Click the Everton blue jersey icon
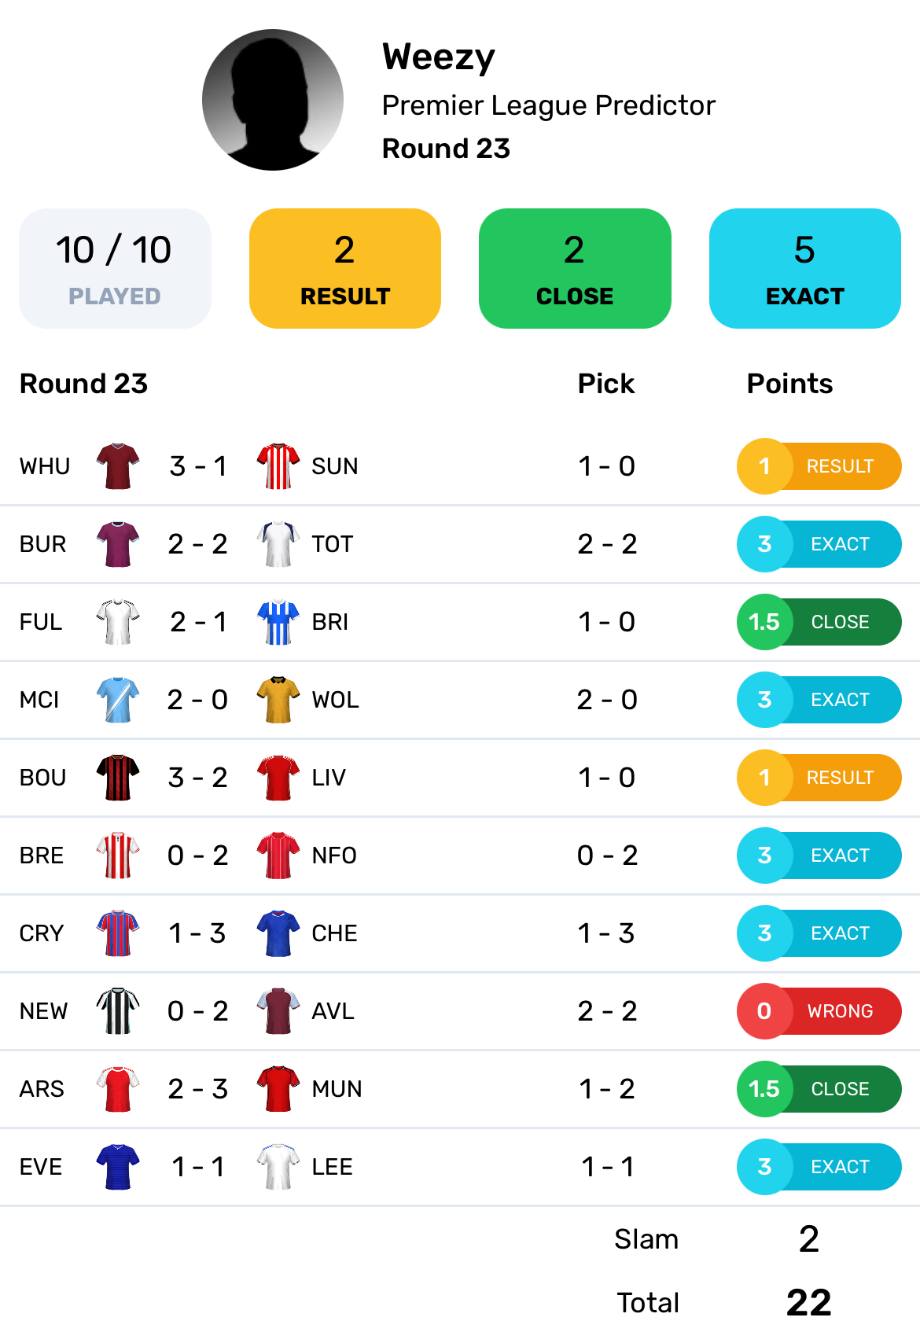This screenshot has height=1343, width=920. point(118,1166)
